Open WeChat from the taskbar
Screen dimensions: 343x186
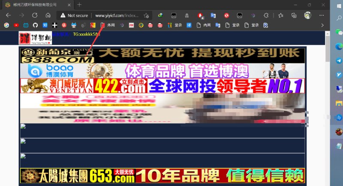tap(339, 32)
